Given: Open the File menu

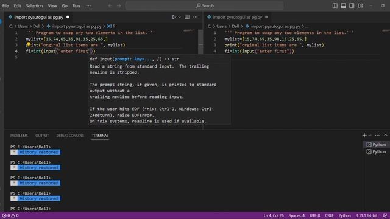Looking at the screenshot, I should click(x=5, y=5).
